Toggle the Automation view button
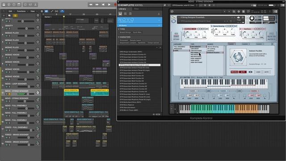This screenshot has height=161, width=286. (x=52, y=11)
